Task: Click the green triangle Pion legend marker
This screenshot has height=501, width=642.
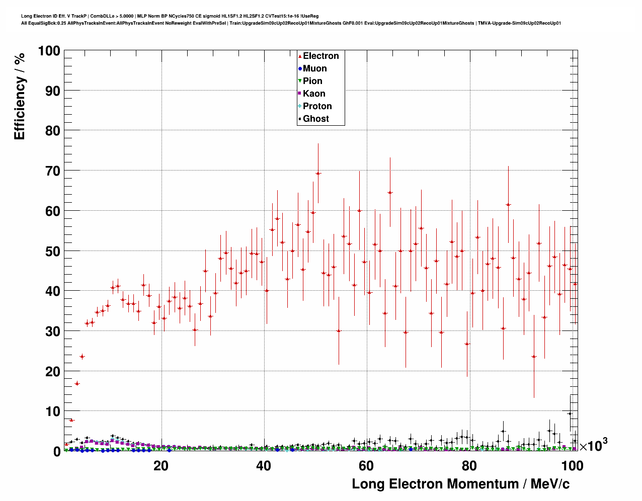Action: (300, 81)
